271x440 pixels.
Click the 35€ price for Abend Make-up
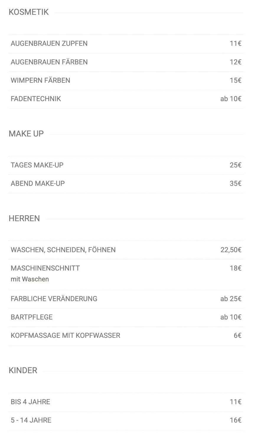[236, 184]
